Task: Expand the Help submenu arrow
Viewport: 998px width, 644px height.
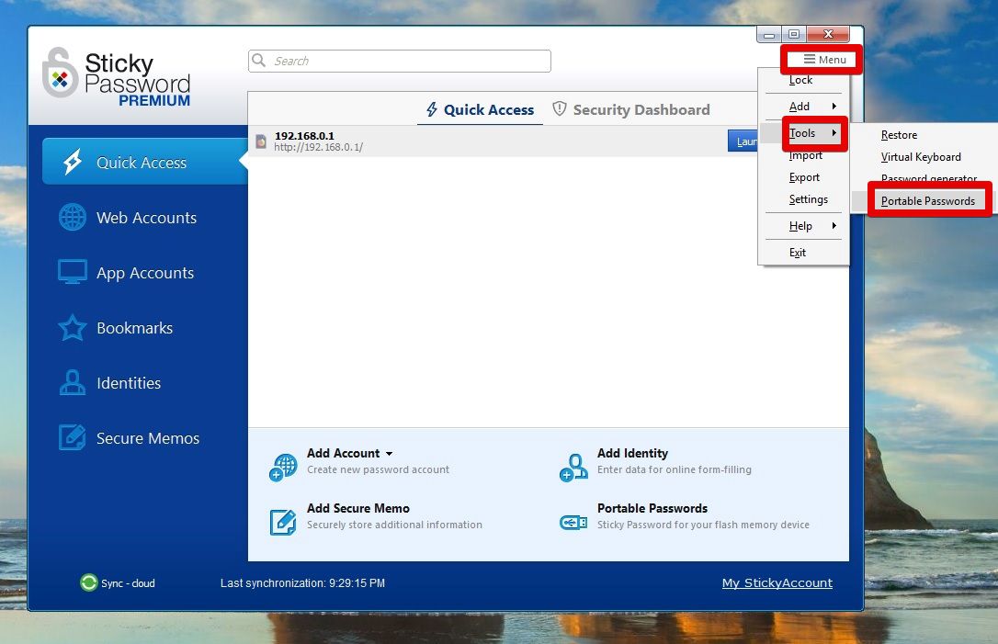Action: click(x=834, y=226)
